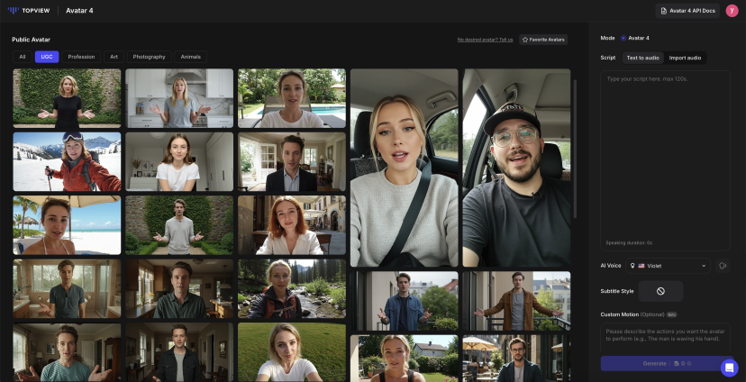Select the Photography category tab
This screenshot has height=382, width=746.
(149, 57)
